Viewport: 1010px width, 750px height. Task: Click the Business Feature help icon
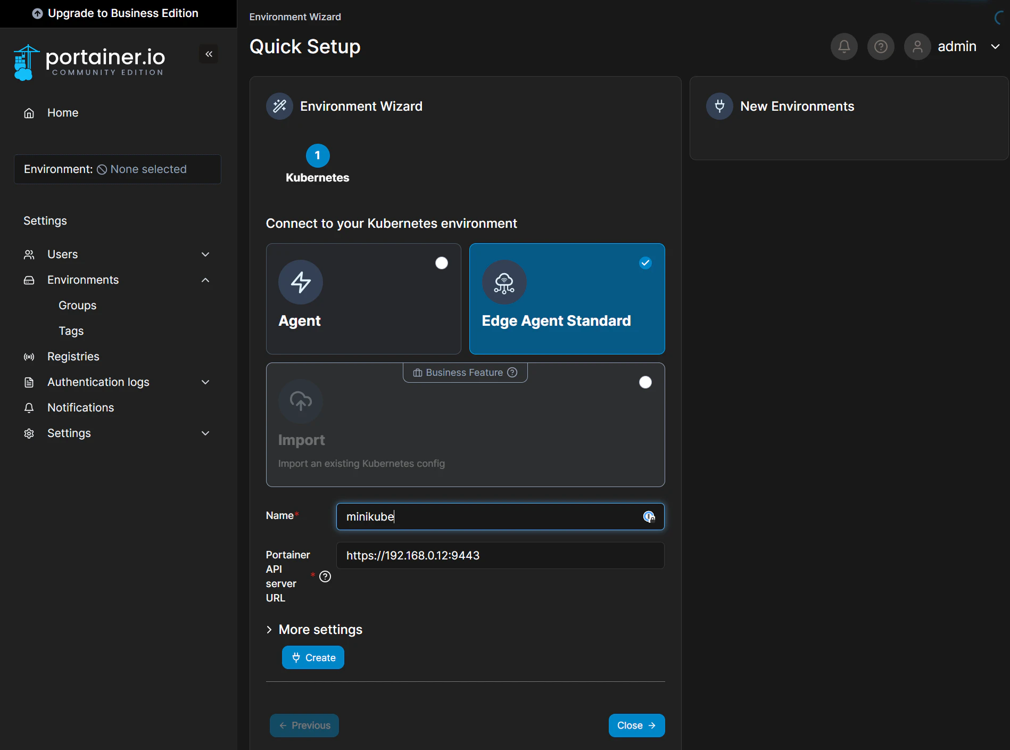click(512, 373)
